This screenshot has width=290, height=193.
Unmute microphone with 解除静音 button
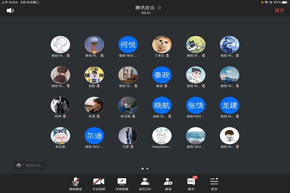(x=75, y=183)
